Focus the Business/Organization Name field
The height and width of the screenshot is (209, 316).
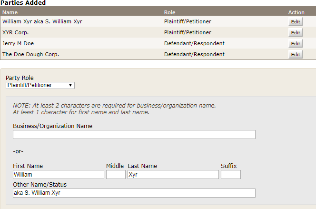point(134,134)
